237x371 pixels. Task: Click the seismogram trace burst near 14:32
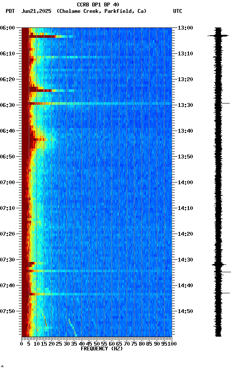219,265
